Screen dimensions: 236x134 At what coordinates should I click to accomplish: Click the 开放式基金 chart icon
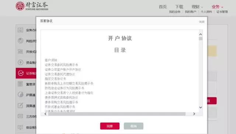pyautogui.click(x=21, y=52)
